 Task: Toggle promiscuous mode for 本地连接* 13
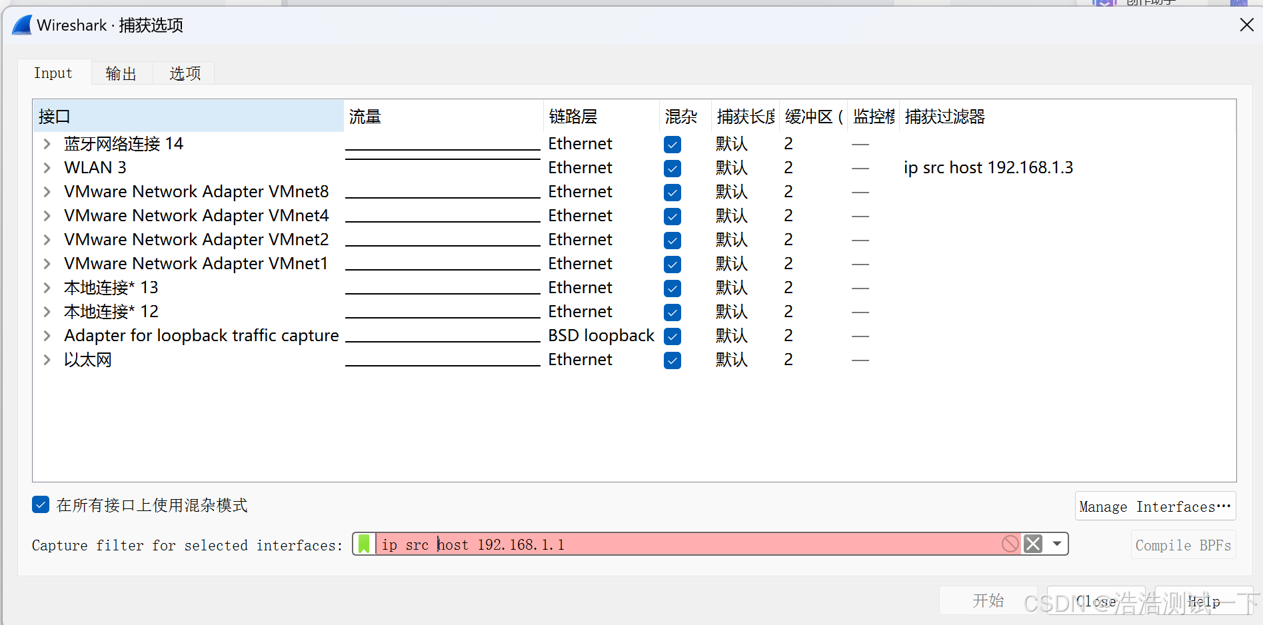point(672,289)
